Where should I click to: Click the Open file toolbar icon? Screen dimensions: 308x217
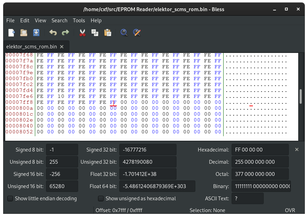(24, 33)
